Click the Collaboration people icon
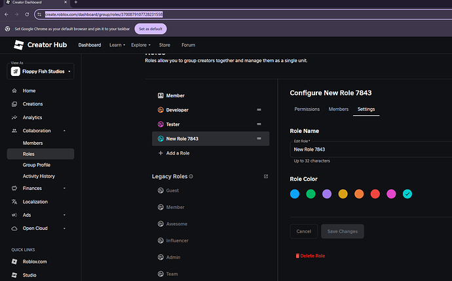 pyautogui.click(x=14, y=130)
